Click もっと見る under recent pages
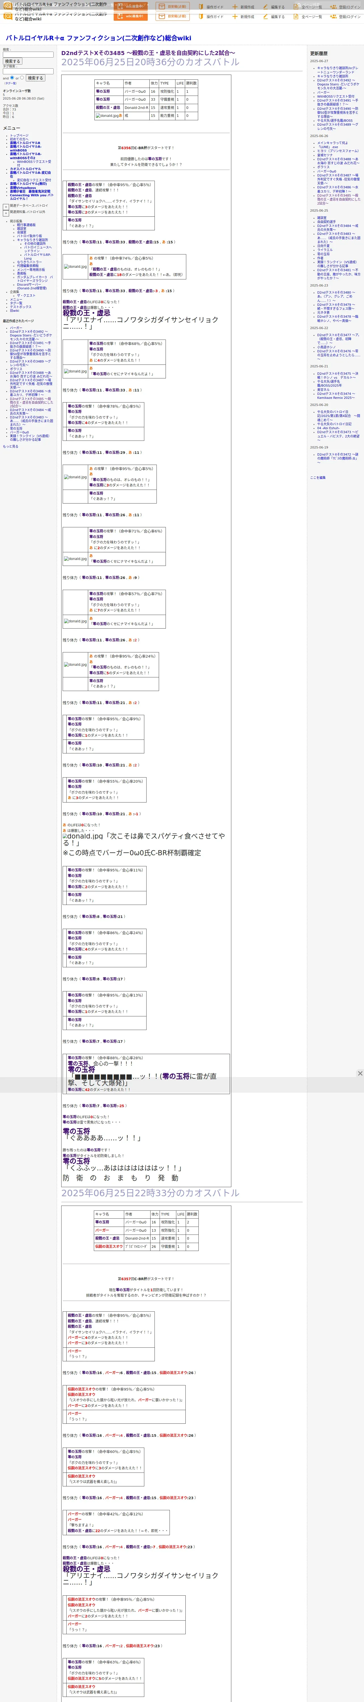Image resolution: width=364 pixels, height=1702 pixels. (x=10, y=447)
